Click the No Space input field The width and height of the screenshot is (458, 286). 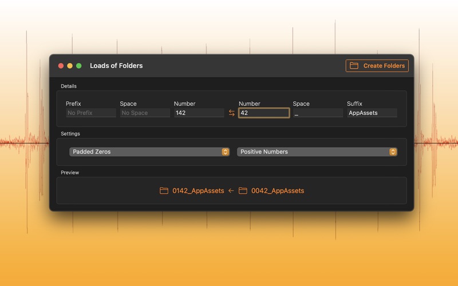point(145,113)
